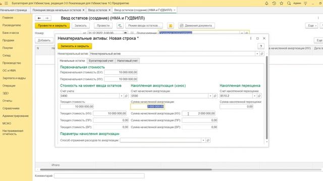323x181 pixels.
Task: Click the yellow icon before Движения документа
Action: click(171, 26)
